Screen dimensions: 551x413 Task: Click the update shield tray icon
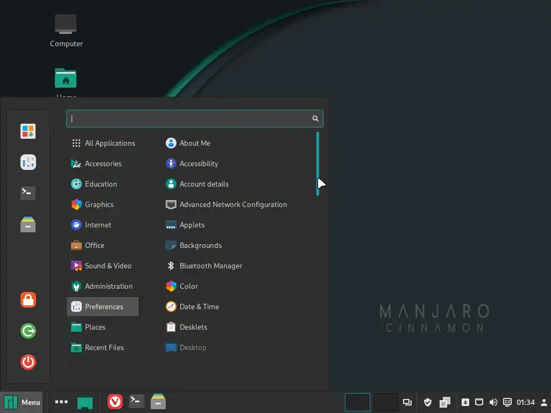428,402
